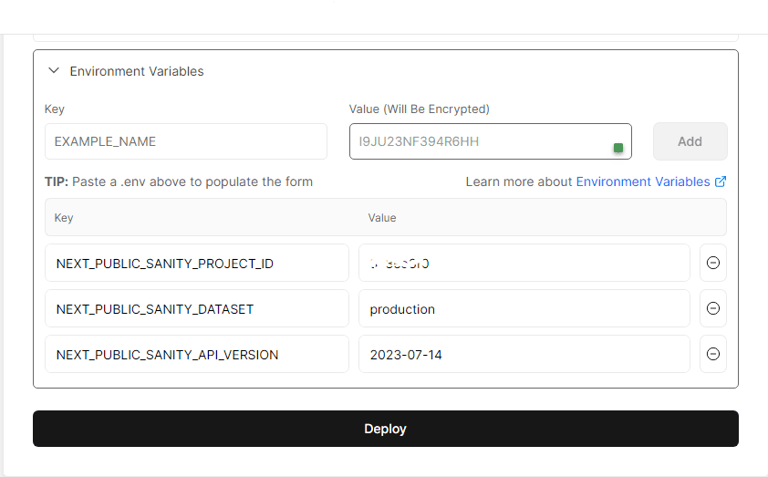The height and width of the screenshot is (477, 768).
Task: Open the Environment Variables docs link
Action: click(x=642, y=181)
